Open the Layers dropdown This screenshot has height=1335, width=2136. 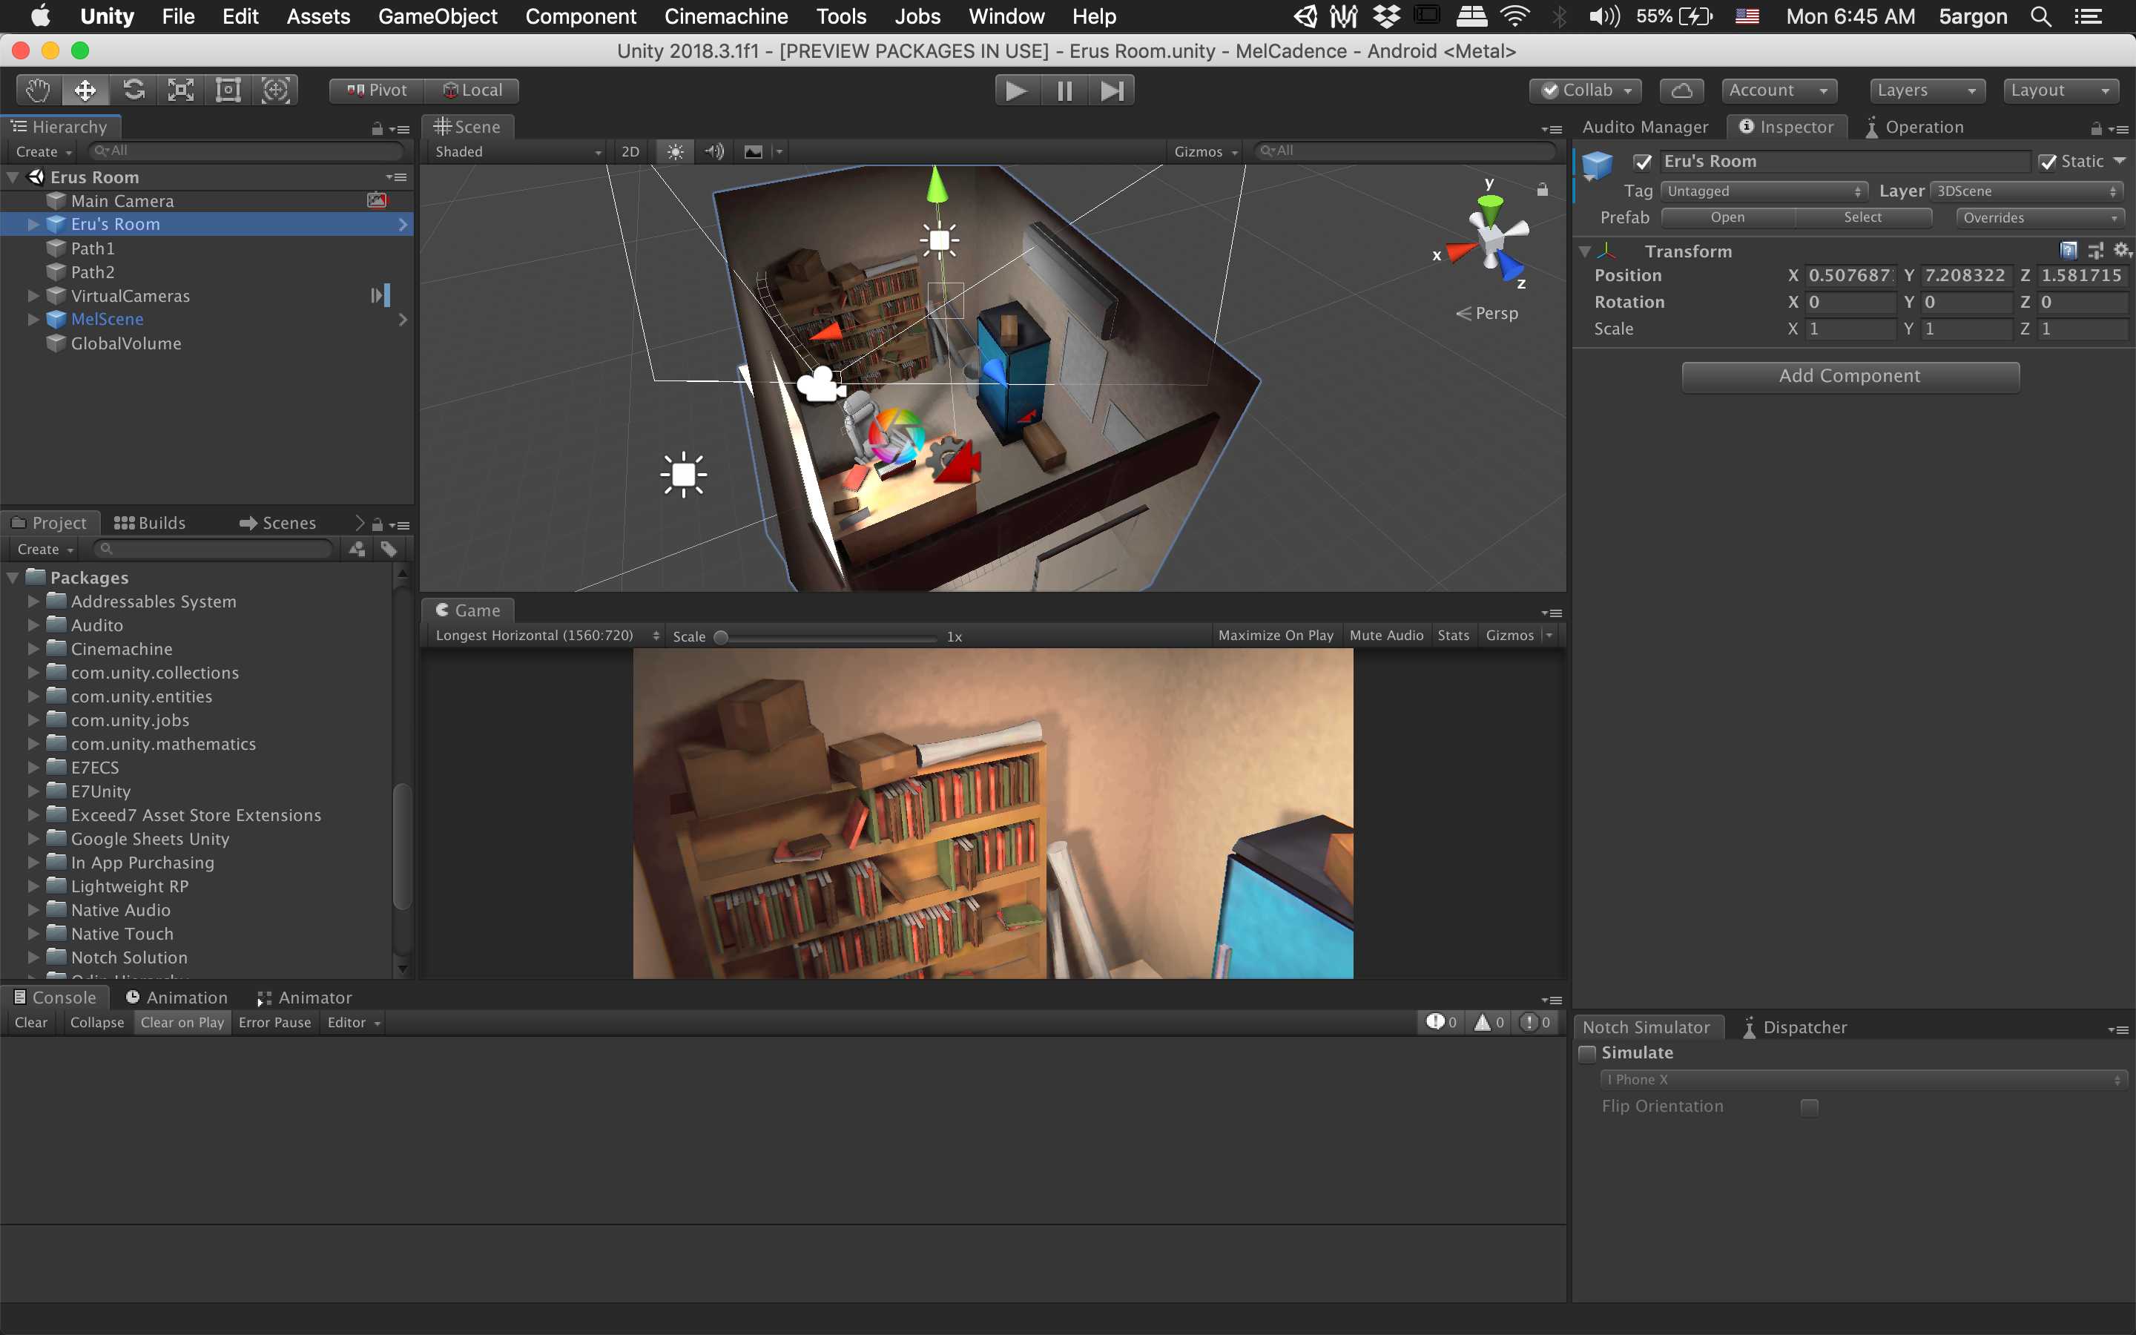point(1927,90)
